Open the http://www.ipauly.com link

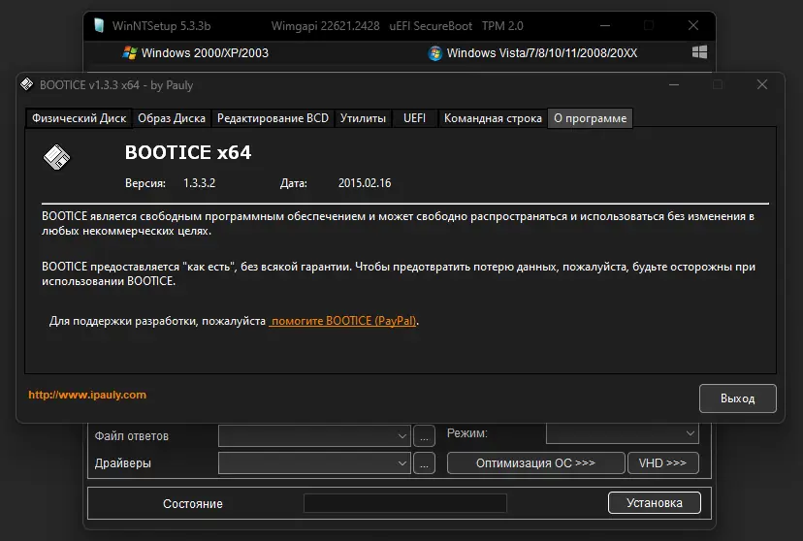coord(87,395)
